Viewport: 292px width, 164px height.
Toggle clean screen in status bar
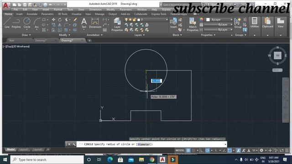point(282,150)
